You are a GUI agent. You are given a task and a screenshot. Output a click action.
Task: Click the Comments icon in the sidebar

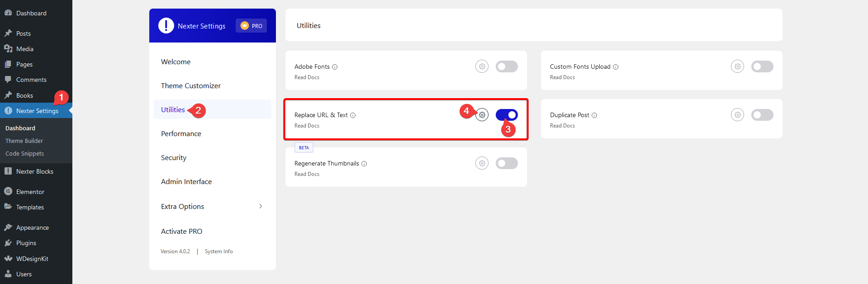click(9, 80)
